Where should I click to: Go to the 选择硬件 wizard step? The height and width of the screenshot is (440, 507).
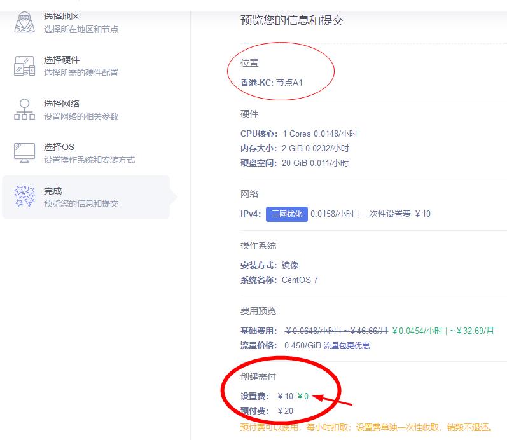(x=81, y=66)
